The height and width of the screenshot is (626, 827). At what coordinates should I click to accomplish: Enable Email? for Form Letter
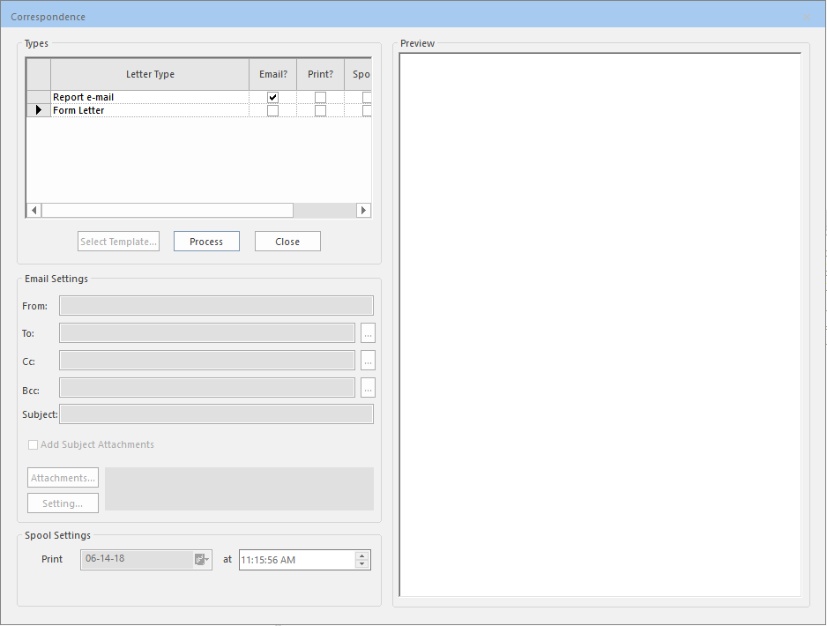(273, 109)
